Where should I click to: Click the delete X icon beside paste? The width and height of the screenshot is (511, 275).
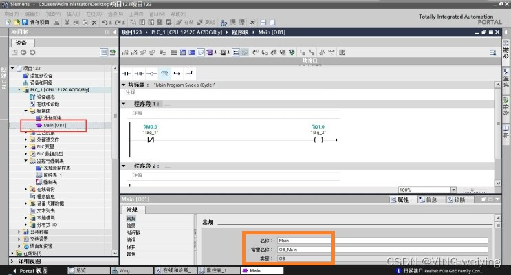coord(94,23)
